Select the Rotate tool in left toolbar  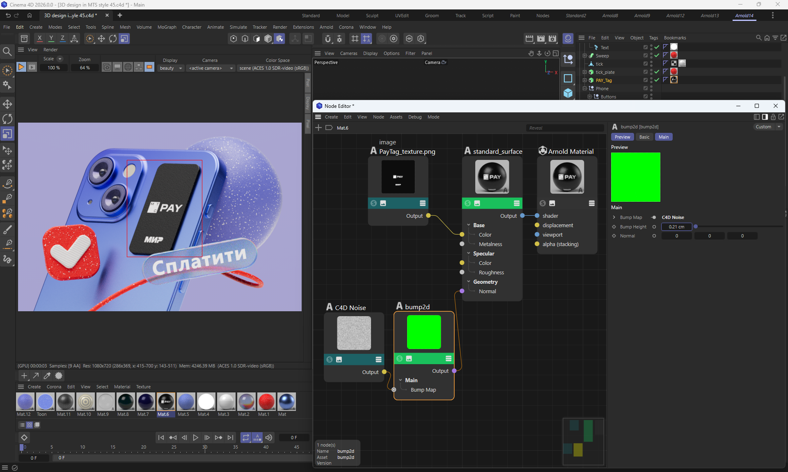click(7, 119)
